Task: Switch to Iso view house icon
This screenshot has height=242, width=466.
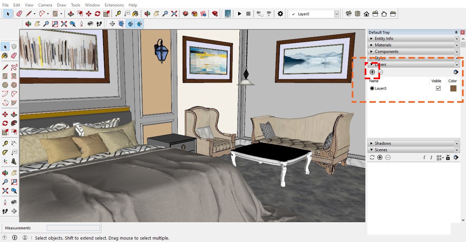Action: pos(349,14)
